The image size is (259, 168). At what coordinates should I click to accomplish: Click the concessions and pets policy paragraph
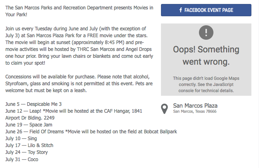click(79, 83)
